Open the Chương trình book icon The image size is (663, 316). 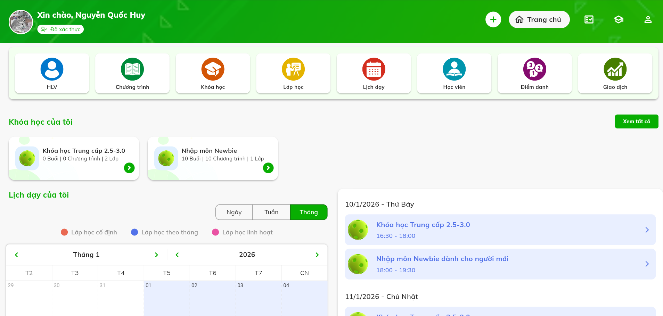click(x=132, y=69)
